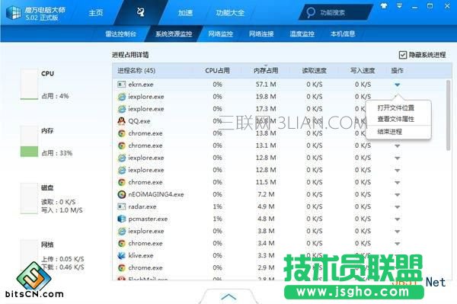Select pcmaster.exe process name
This screenshot has width=457, height=304.
point(148,219)
